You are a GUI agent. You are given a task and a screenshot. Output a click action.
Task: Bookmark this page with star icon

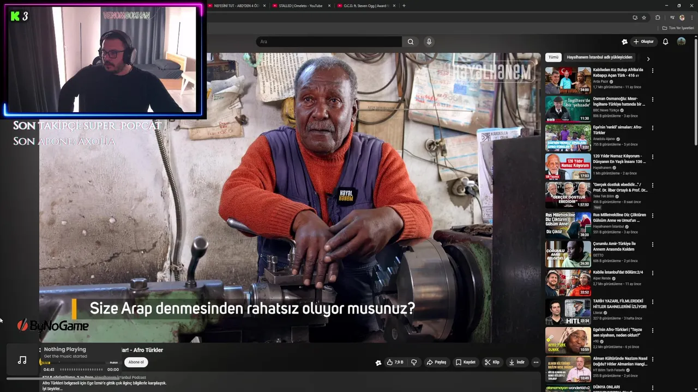coord(644,17)
